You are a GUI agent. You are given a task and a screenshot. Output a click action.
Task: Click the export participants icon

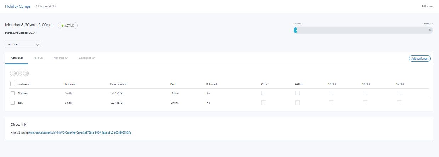coord(19,73)
